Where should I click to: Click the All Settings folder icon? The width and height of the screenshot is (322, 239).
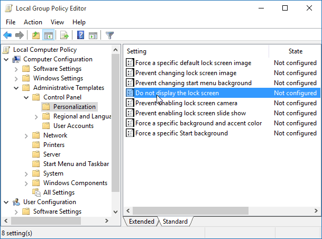coord(36,192)
